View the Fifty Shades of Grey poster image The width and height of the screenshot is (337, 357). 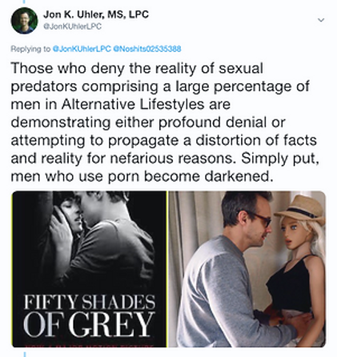pos(89,269)
